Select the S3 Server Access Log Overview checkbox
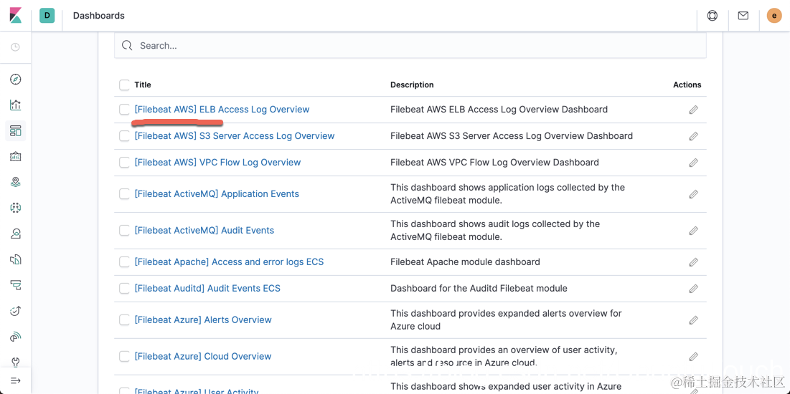 (x=125, y=136)
